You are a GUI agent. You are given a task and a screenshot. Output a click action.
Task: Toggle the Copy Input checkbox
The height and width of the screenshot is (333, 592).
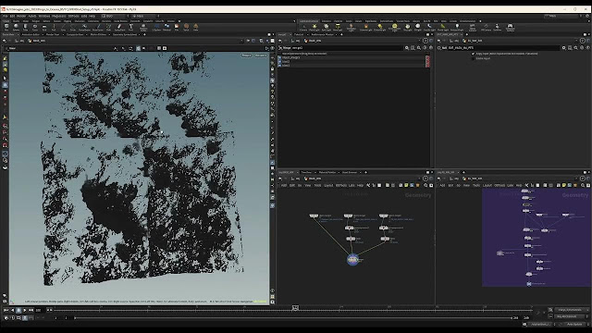coord(473,54)
